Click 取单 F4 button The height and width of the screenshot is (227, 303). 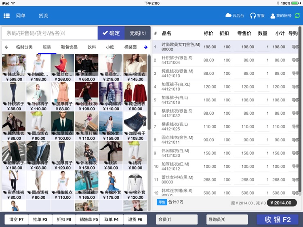point(112,219)
